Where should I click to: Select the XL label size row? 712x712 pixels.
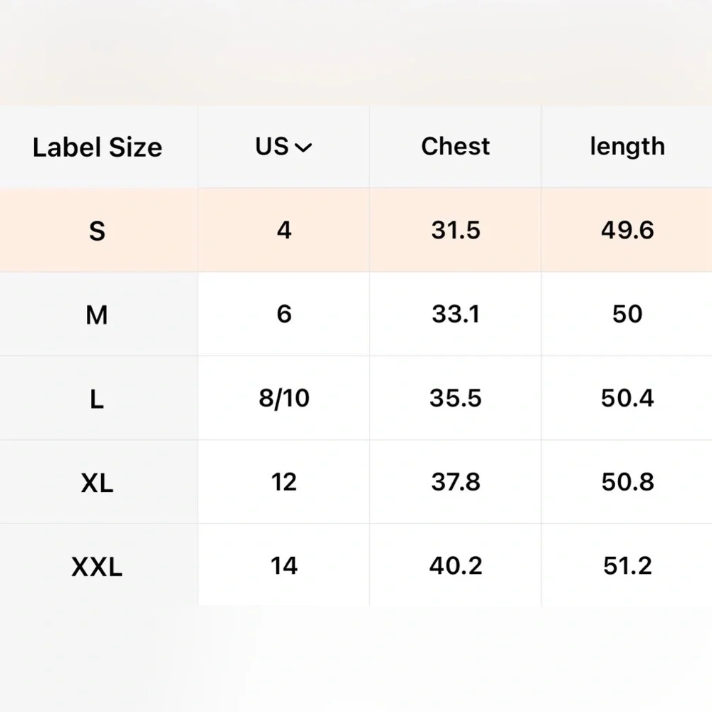coord(98,483)
